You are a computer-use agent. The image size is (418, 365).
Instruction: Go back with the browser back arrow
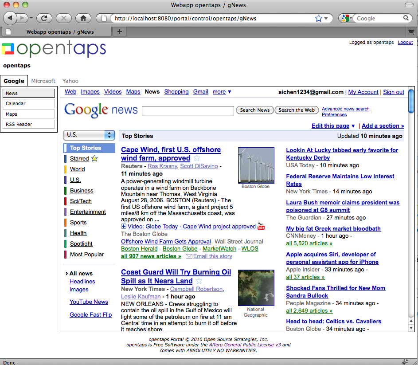click(x=10, y=18)
